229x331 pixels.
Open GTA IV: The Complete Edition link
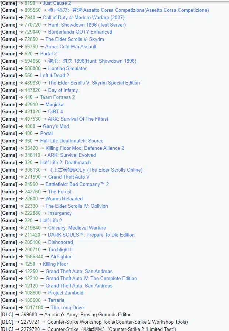[x=91, y=279]
